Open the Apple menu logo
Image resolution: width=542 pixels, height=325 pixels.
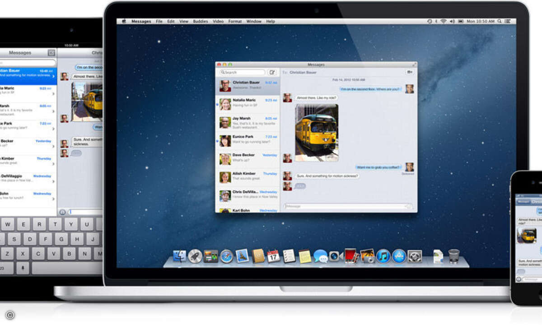[124, 21]
